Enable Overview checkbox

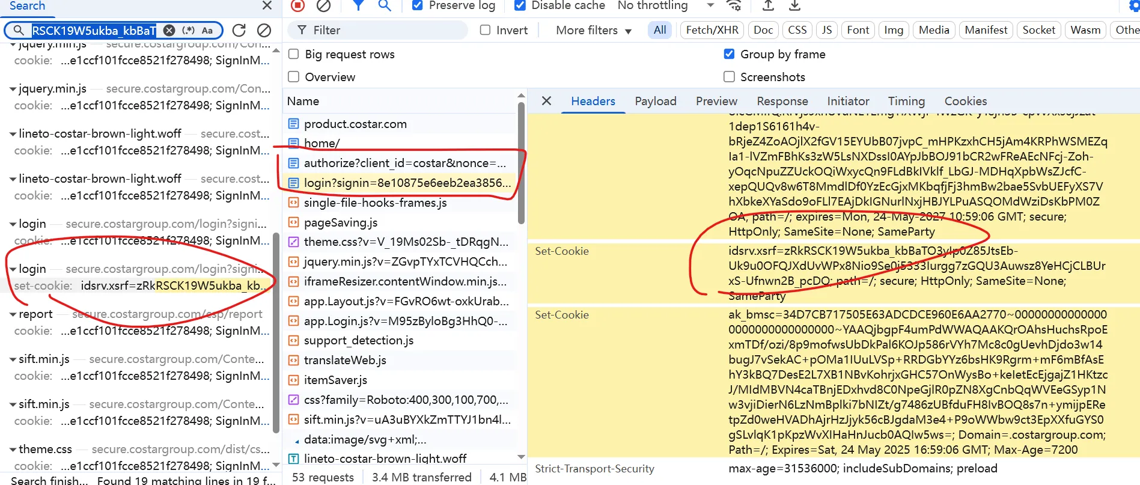point(294,77)
